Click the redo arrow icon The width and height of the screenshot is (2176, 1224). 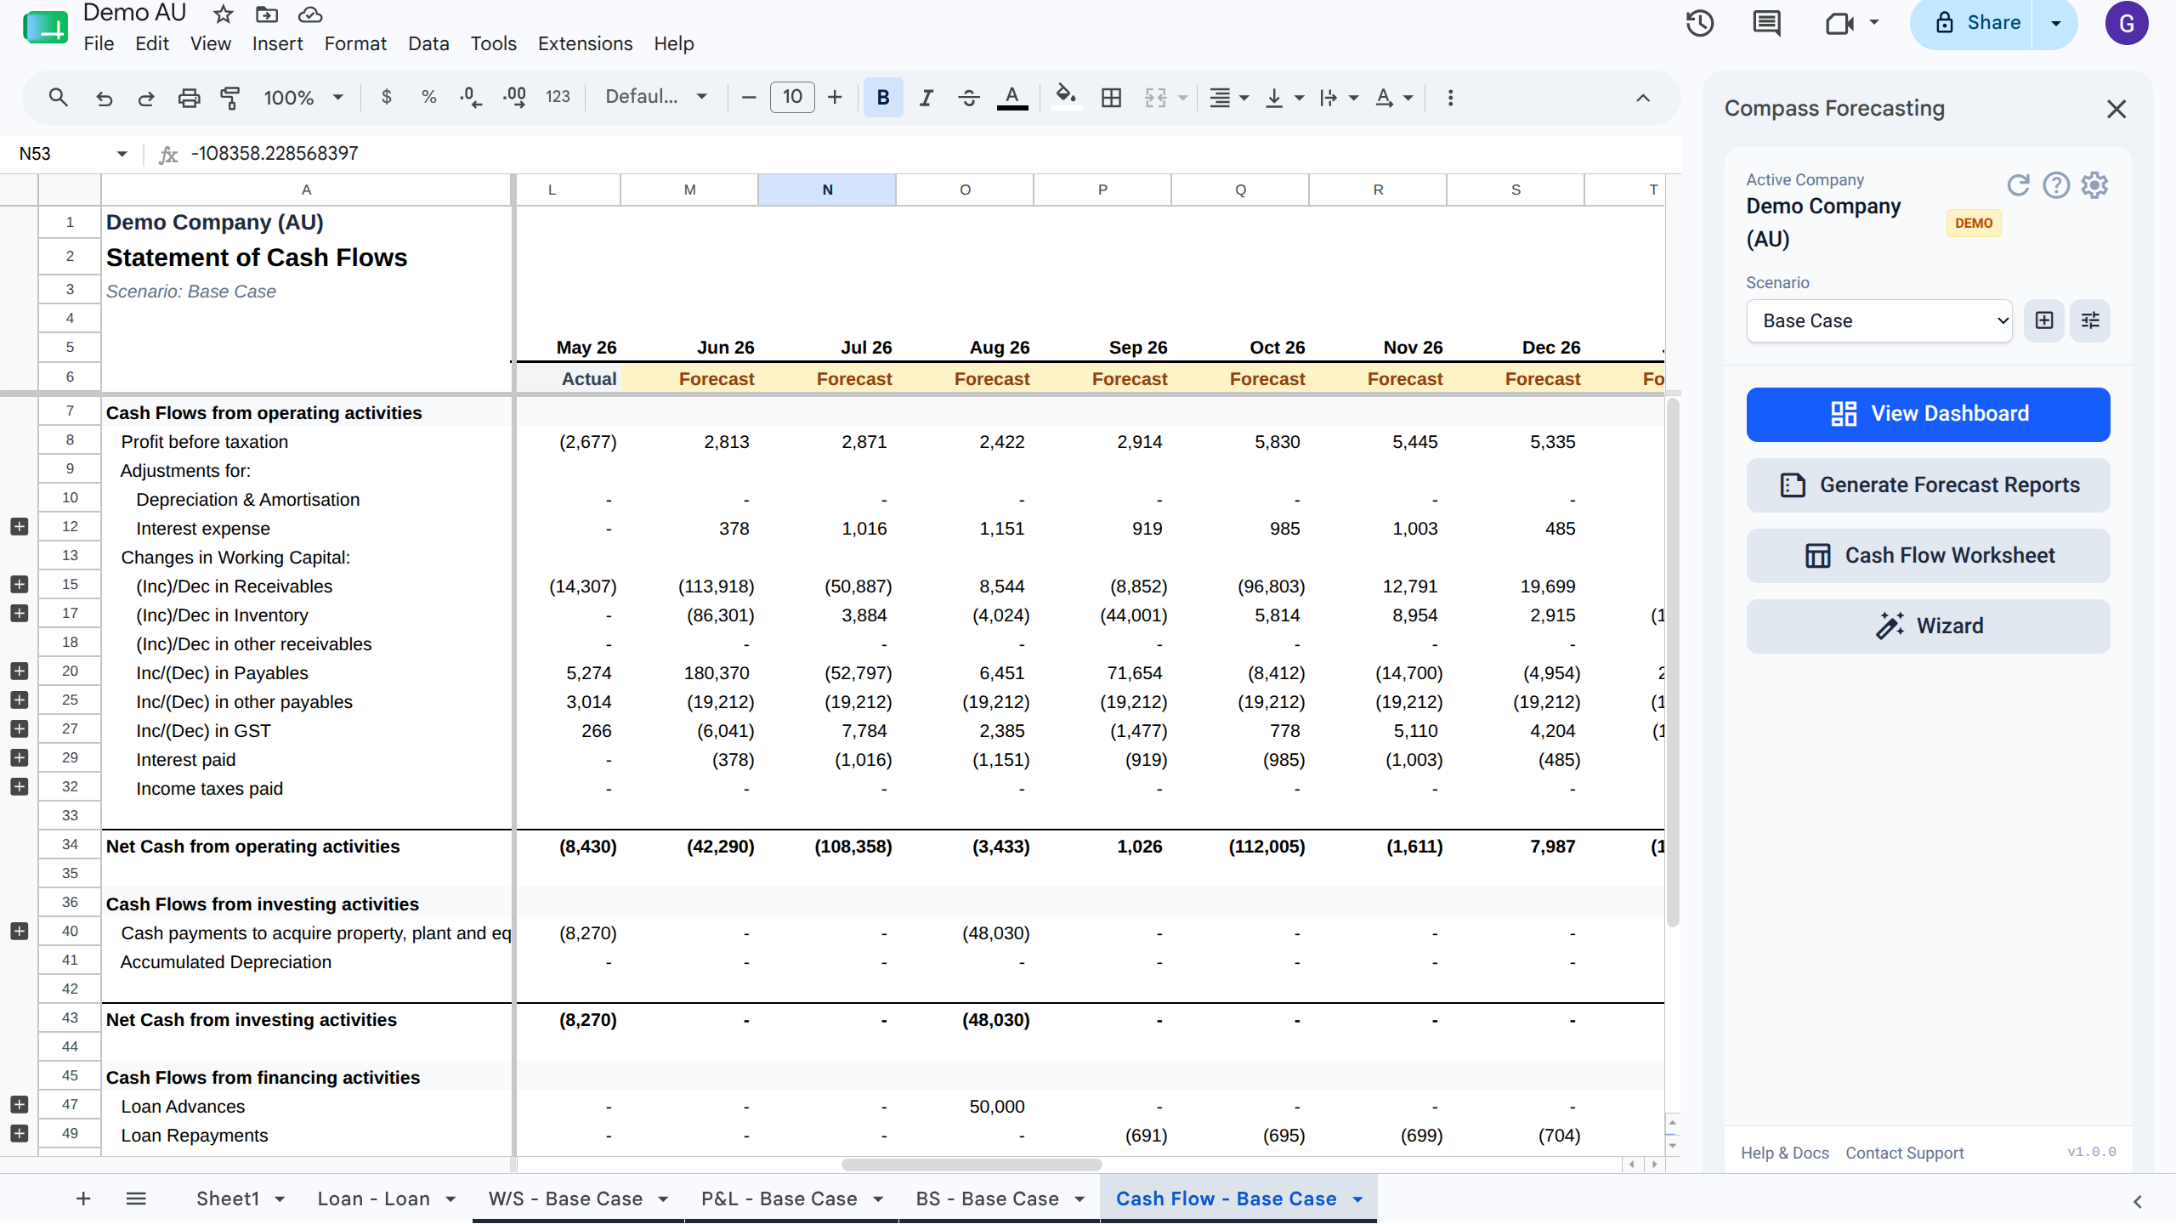(x=146, y=98)
